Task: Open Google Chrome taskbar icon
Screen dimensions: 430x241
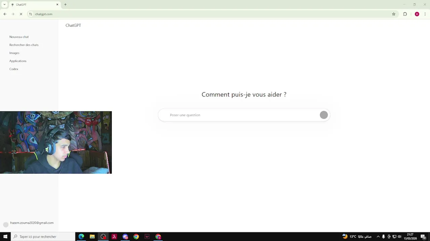Action: click(136, 237)
